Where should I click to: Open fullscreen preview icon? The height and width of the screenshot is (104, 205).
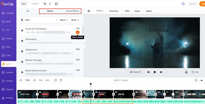tap(56, 4)
